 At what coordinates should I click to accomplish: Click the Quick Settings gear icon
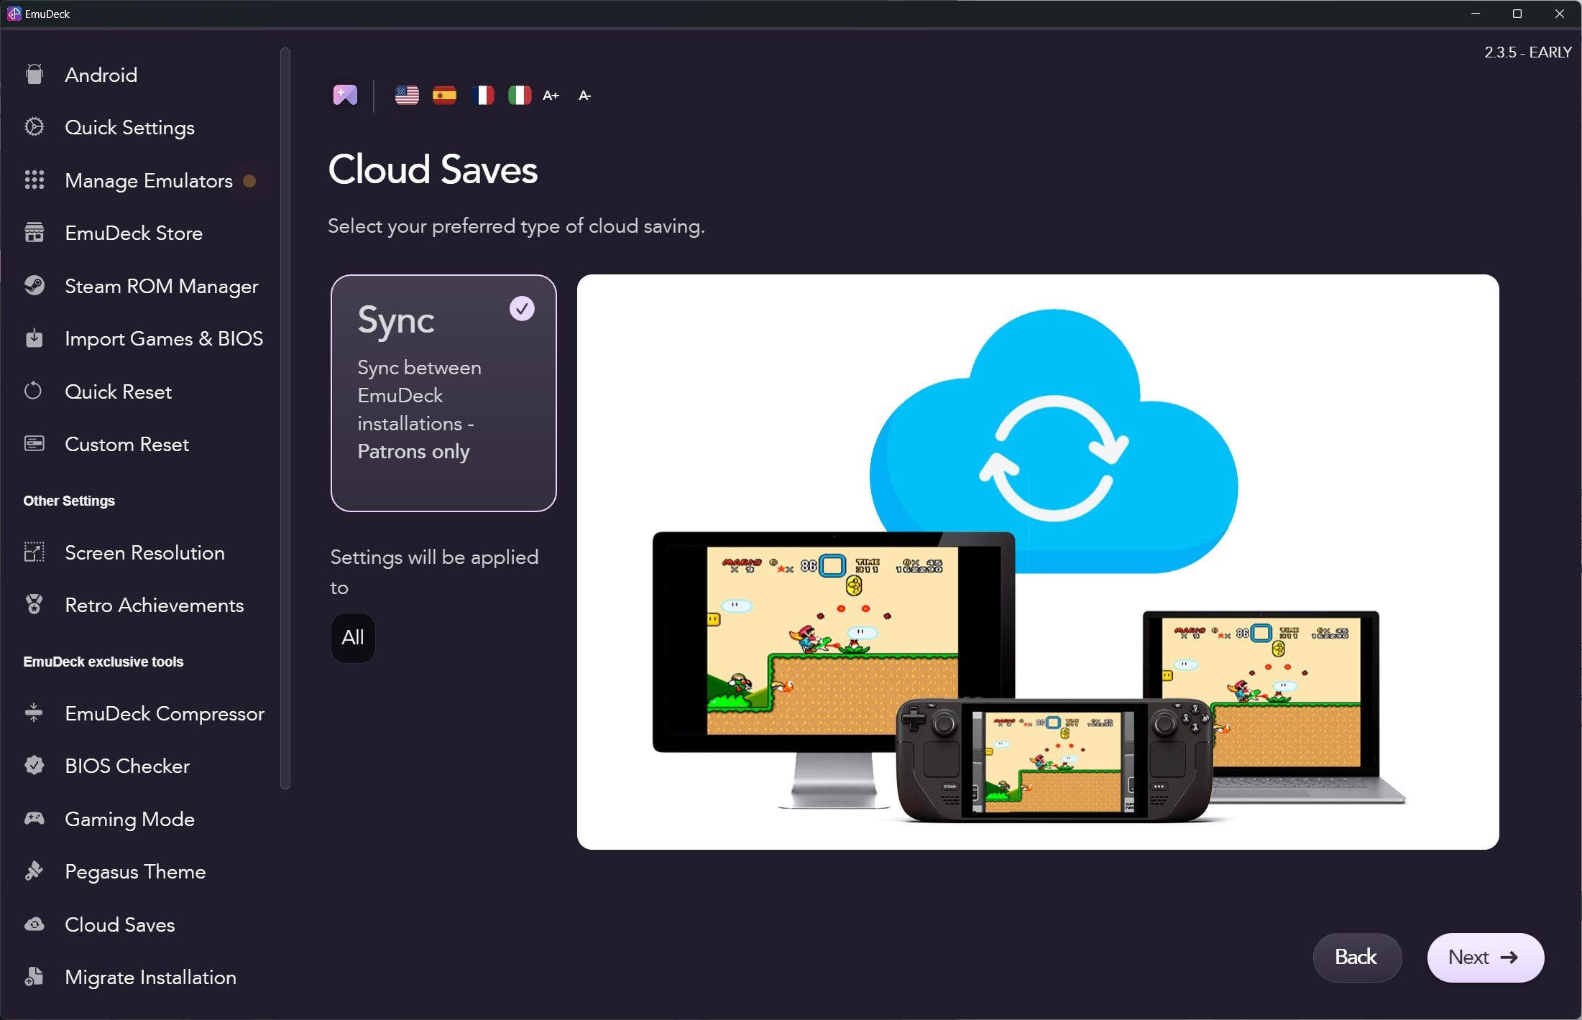tap(34, 127)
